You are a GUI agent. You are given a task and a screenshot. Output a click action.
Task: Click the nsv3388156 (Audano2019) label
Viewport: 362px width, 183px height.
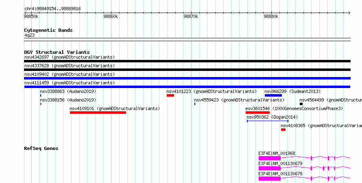tap(68, 100)
